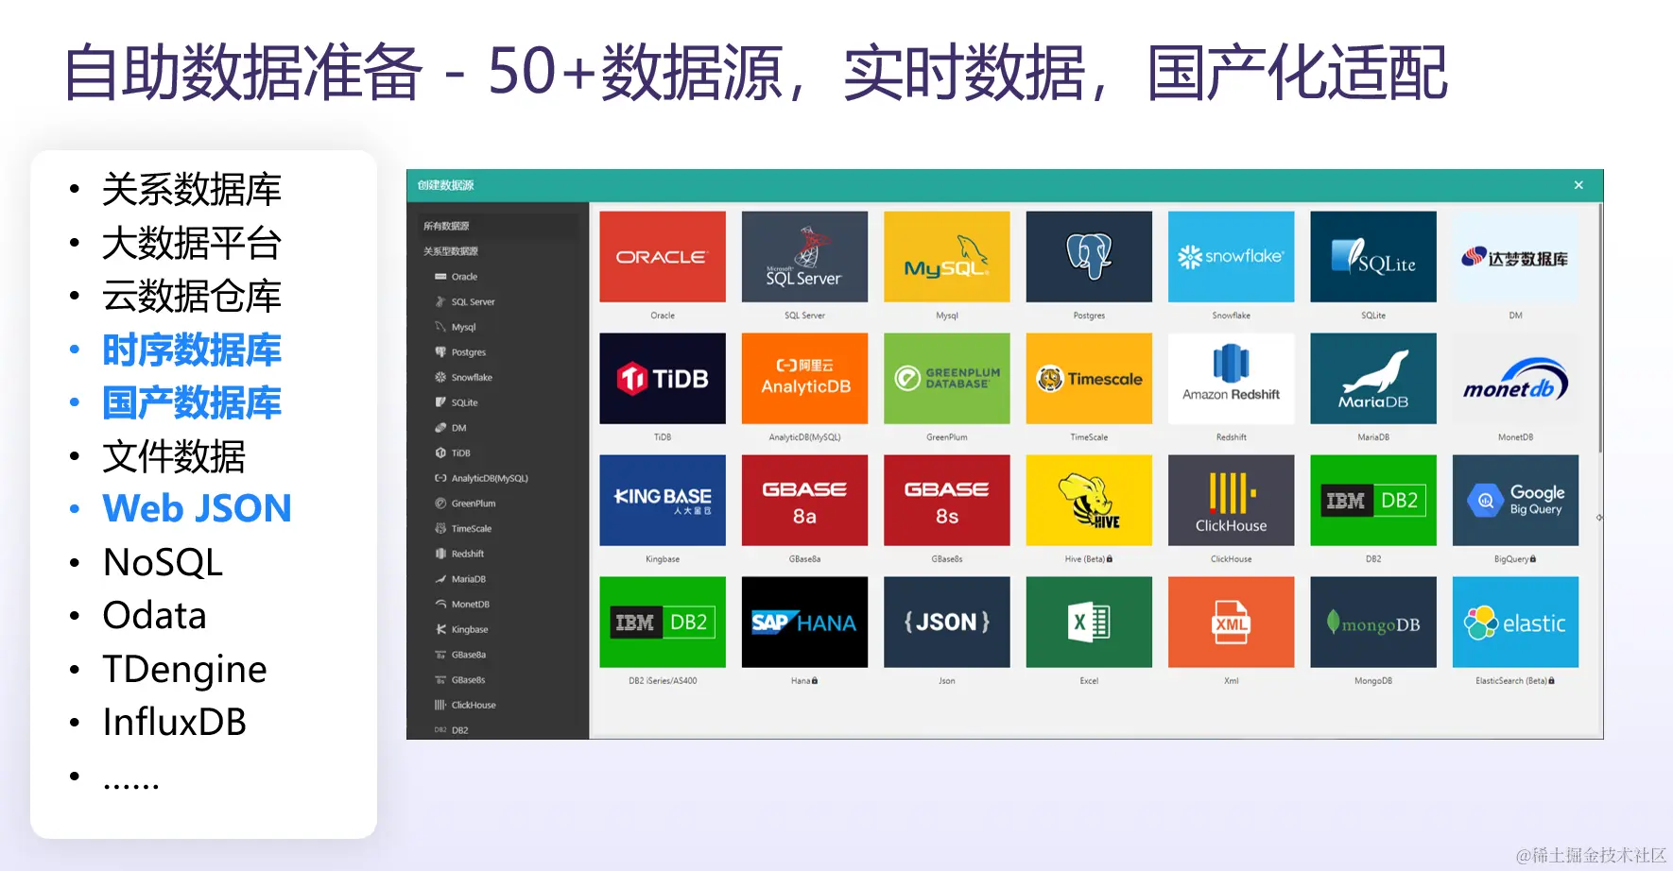Pick the Hive (Beta) tile

tap(1089, 501)
